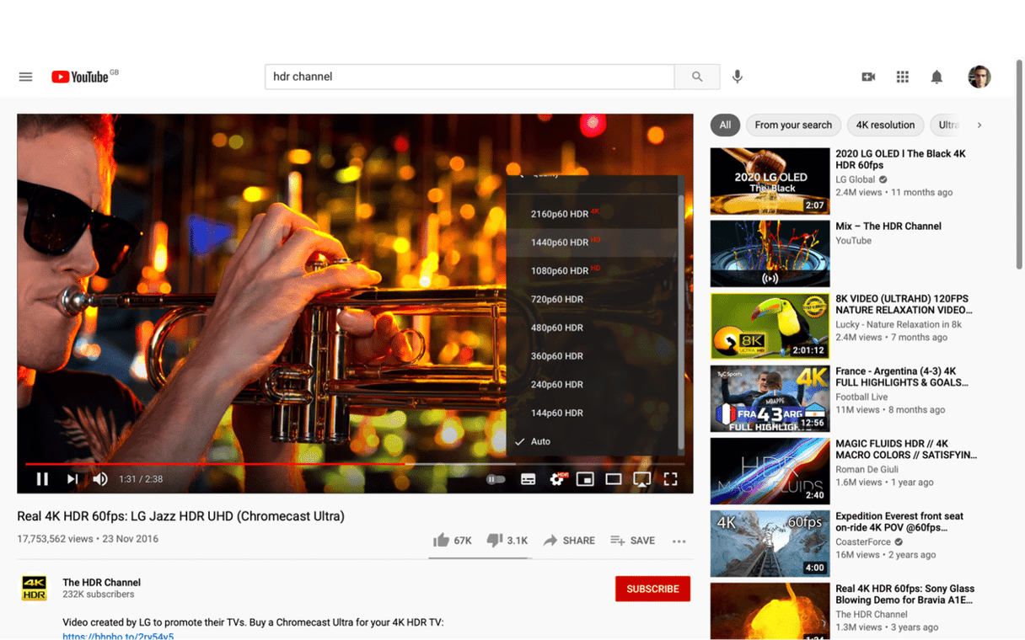Select the 4K resolution chip
Image resolution: width=1025 pixels, height=640 pixels.
885,125
